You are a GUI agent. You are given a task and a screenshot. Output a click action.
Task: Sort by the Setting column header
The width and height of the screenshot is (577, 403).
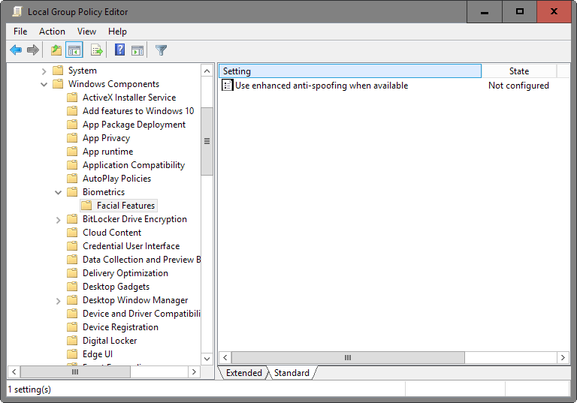(350, 71)
